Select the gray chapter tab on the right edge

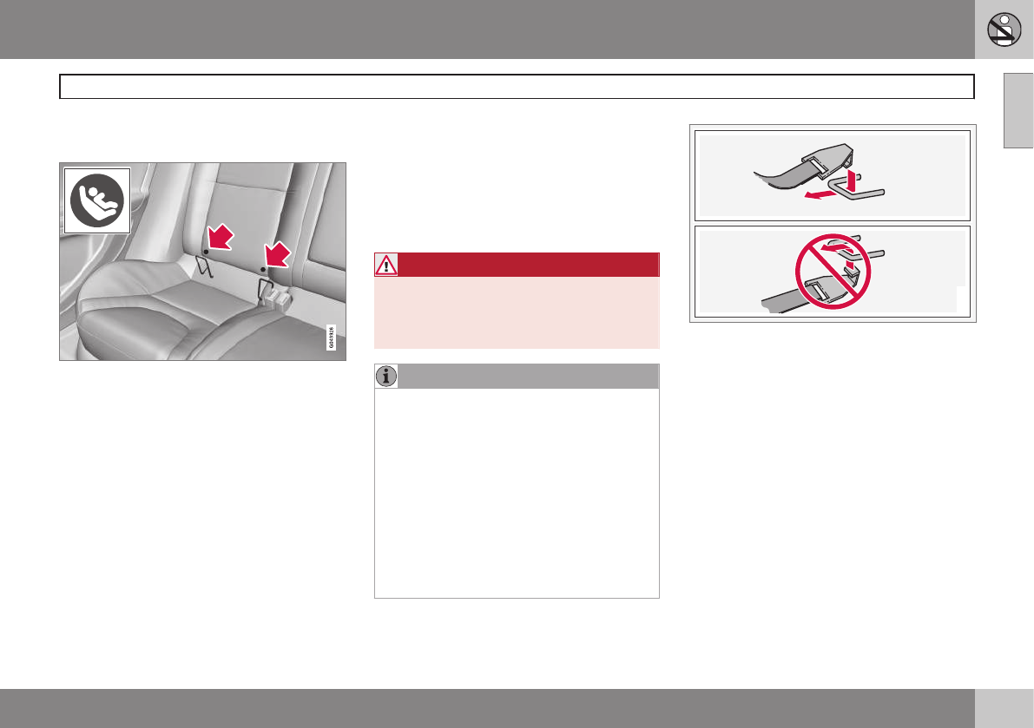(1018, 111)
